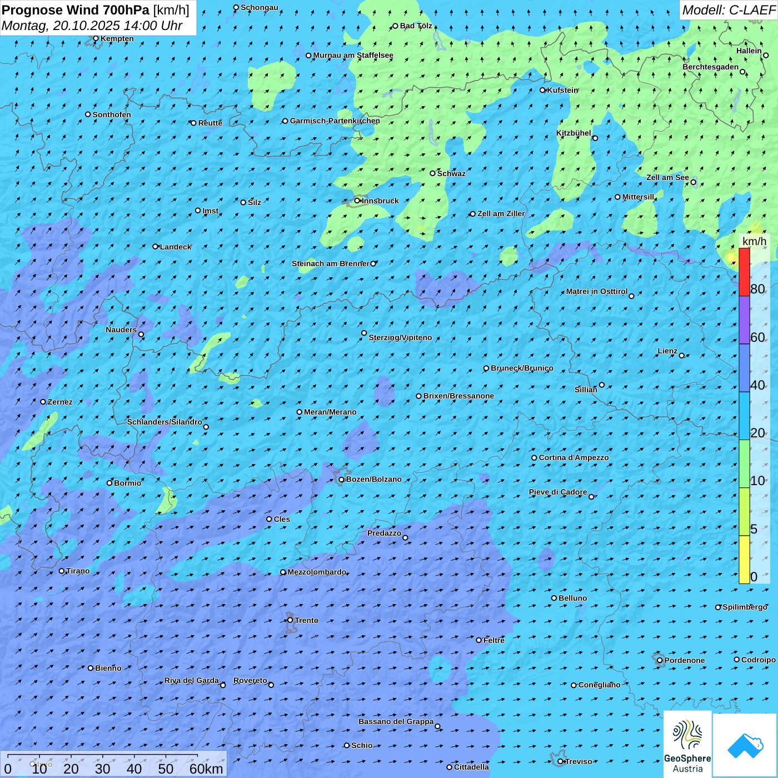Image resolution: width=778 pixels, height=778 pixels.
Task: Click the Bozen/Bolzano city marker
Action: click(342, 480)
